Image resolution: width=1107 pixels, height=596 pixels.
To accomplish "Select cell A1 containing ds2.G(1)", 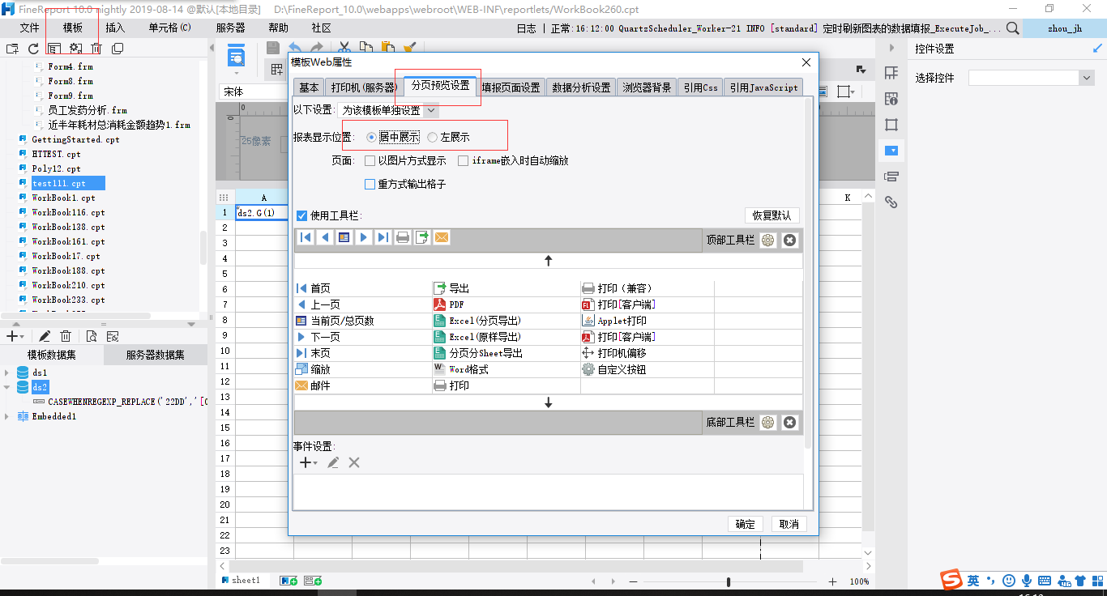I will pos(263,213).
